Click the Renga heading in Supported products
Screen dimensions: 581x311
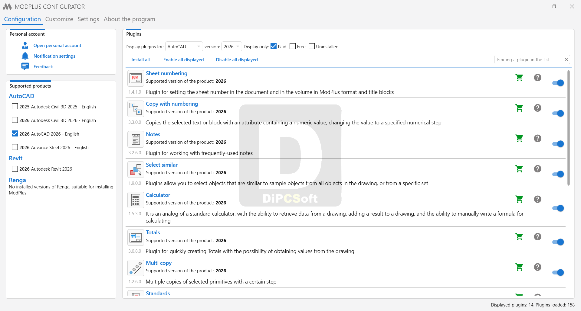18,180
